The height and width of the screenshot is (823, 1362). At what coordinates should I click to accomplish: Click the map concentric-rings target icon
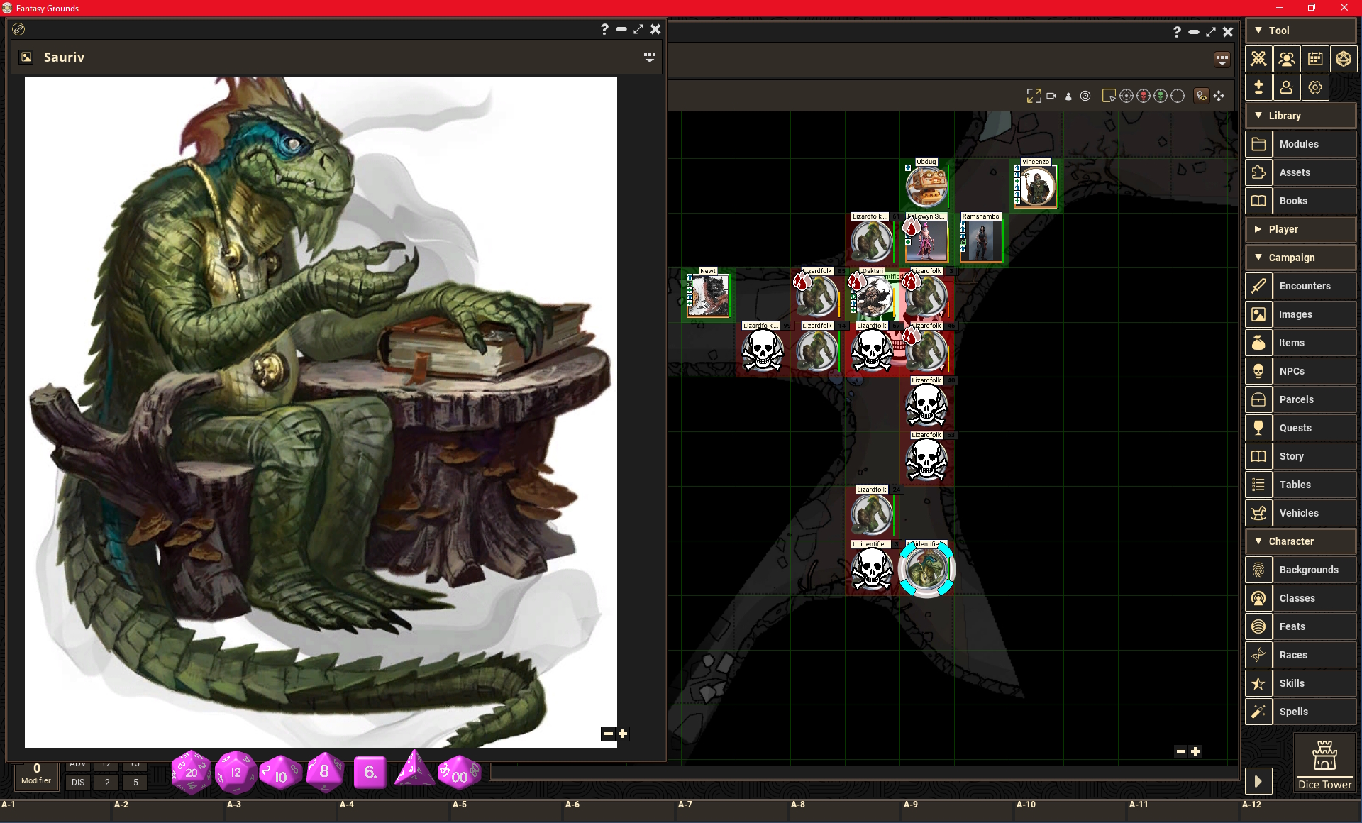tap(1085, 96)
